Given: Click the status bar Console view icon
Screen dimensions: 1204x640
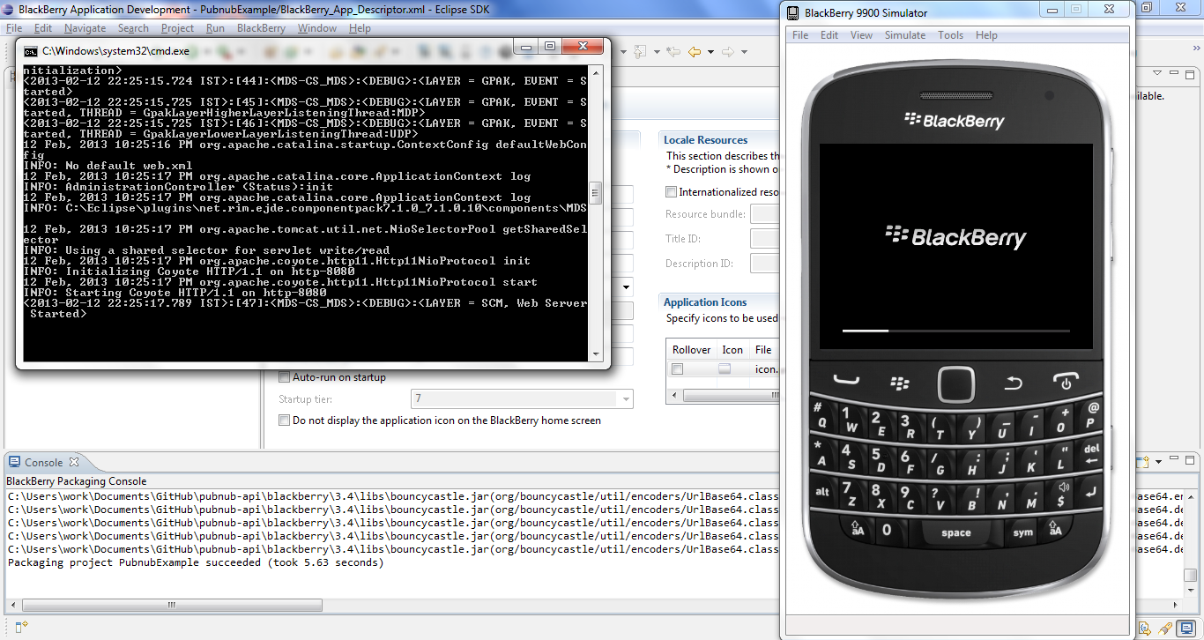Looking at the screenshot, I should tap(1185, 629).
